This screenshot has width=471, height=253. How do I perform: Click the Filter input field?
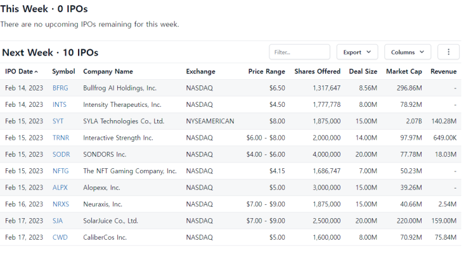[299, 52]
